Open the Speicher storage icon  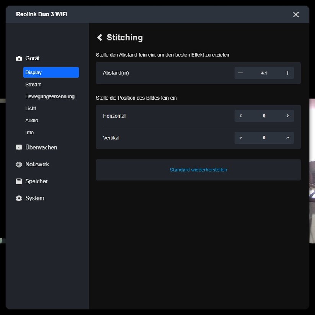18,181
